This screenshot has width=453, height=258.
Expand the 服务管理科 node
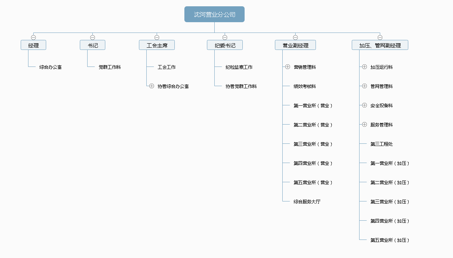[364, 125]
